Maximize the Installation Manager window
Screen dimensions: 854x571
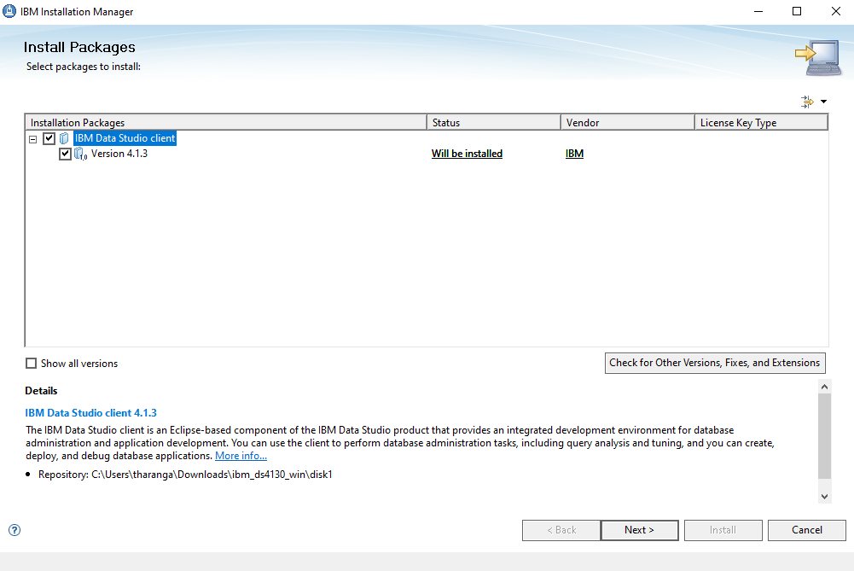click(x=797, y=11)
